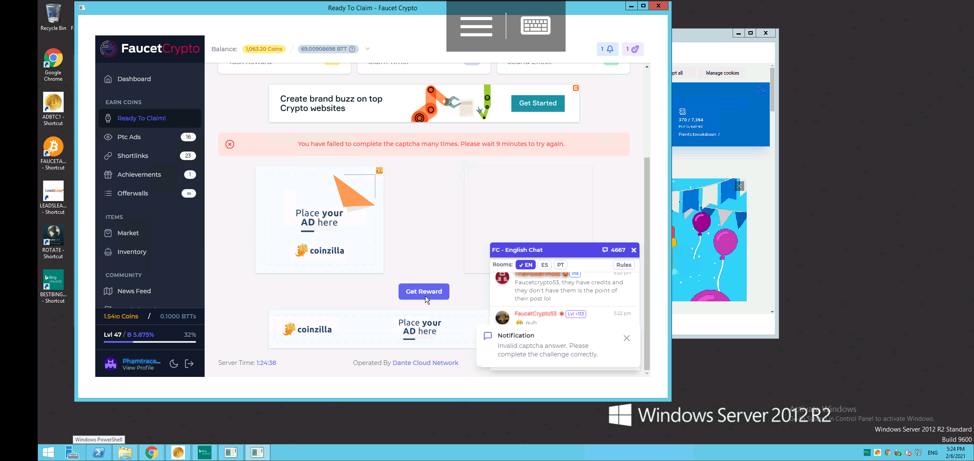Switch to PT language tab in chat
Image resolution: width=974 pixels, height=461 pixels.
[x=560, y=265]
